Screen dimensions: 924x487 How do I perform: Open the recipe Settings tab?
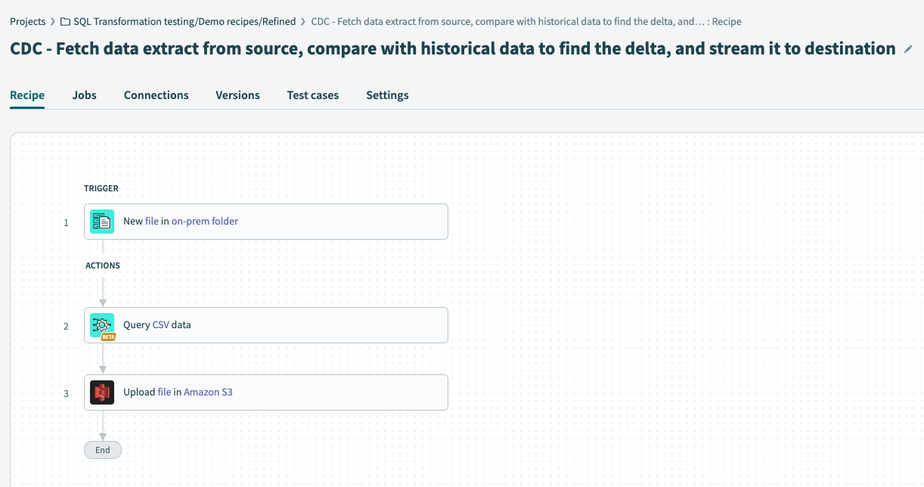387,95
